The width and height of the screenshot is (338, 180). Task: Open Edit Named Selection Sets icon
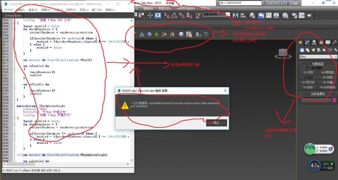[x=198, y=15]
